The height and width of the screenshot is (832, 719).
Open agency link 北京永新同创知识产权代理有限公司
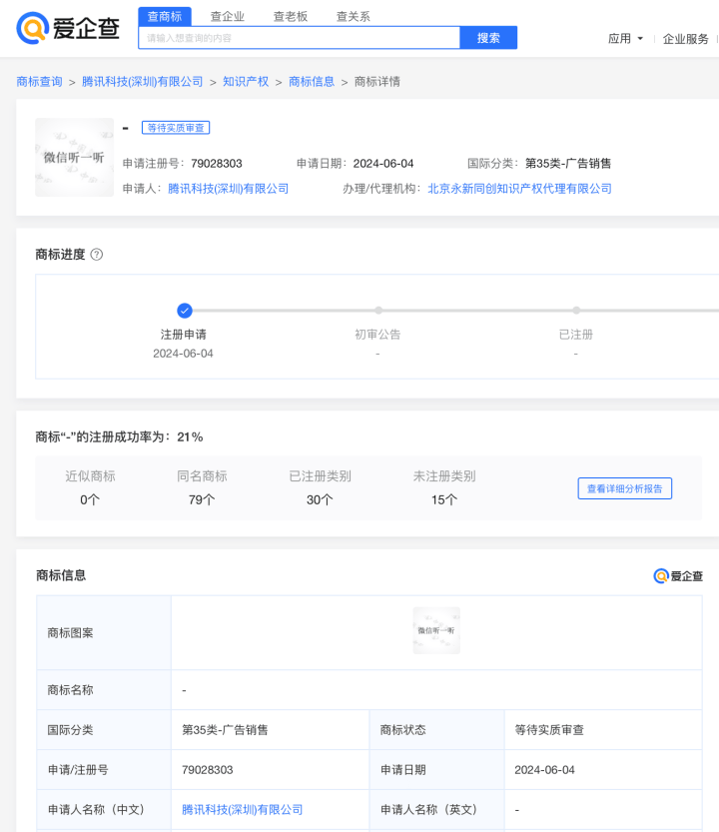519,189
